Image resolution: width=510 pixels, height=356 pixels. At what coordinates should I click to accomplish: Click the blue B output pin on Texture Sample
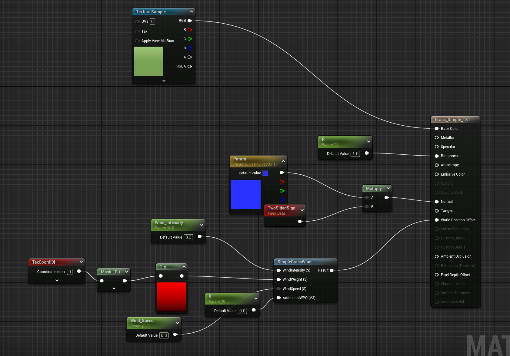(190, 48)
